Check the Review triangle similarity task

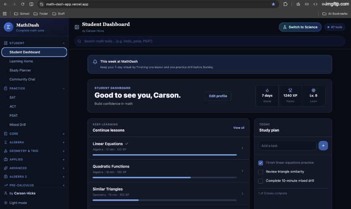point(261,172)
